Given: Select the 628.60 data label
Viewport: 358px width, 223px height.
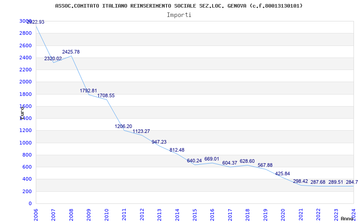Looking at the screenshot, I should pyautogui.click(x=247, y=161).
